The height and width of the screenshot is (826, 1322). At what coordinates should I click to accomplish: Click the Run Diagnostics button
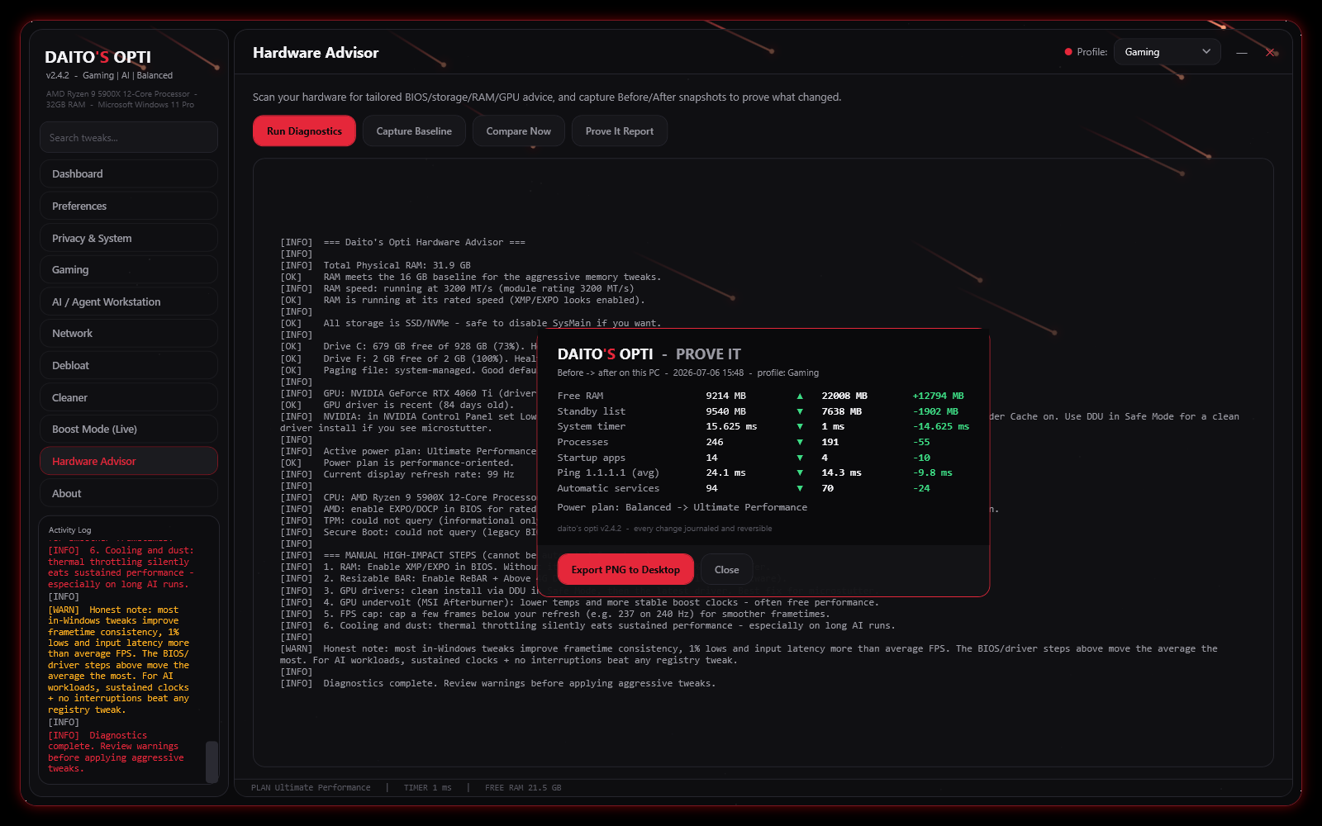pyautogui.click(x=304, y=131)
